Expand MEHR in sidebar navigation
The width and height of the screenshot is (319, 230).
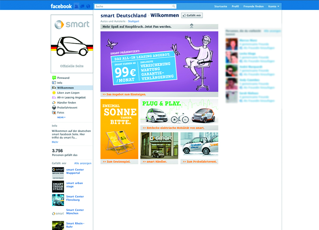(x=61, y=118)
